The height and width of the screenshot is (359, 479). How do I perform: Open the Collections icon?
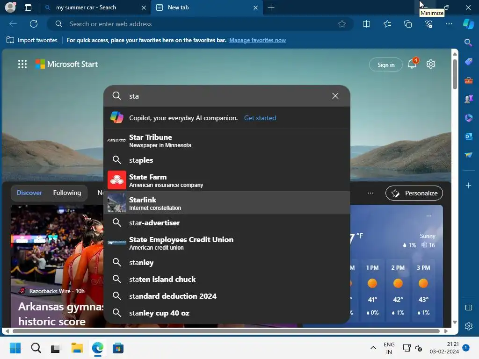pos(408,24)
